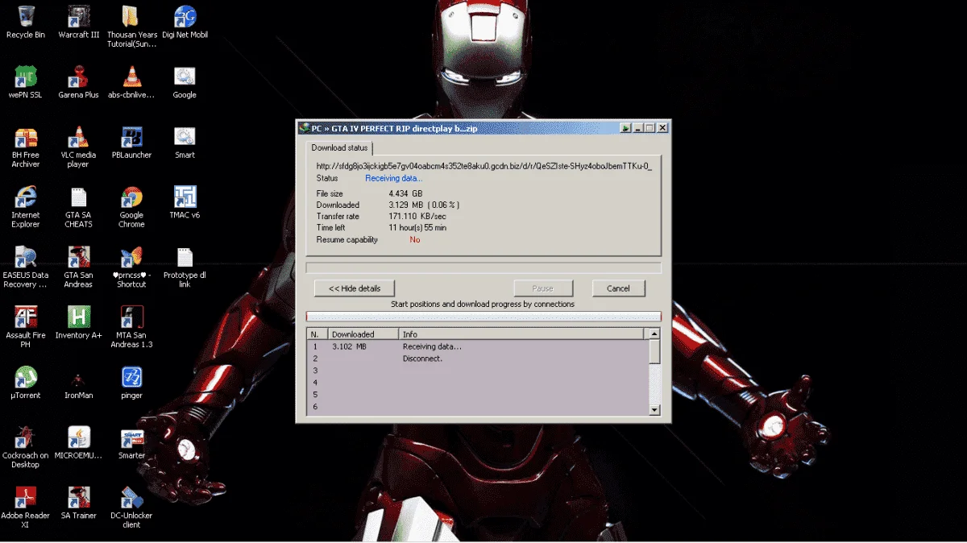The height and width of the screenshot is (543, 967).
Task: Click the blue Receiving data... status text
Action: click(393, 178)
